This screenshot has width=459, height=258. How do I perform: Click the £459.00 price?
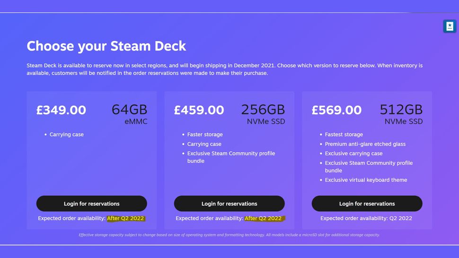(x=199, y=110)
